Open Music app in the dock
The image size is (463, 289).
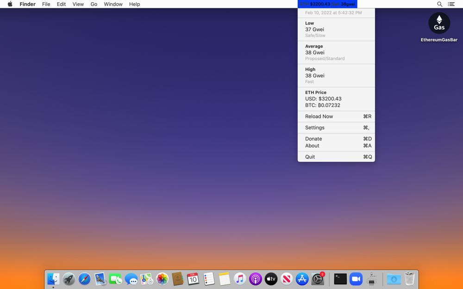(x=240, y=279)
